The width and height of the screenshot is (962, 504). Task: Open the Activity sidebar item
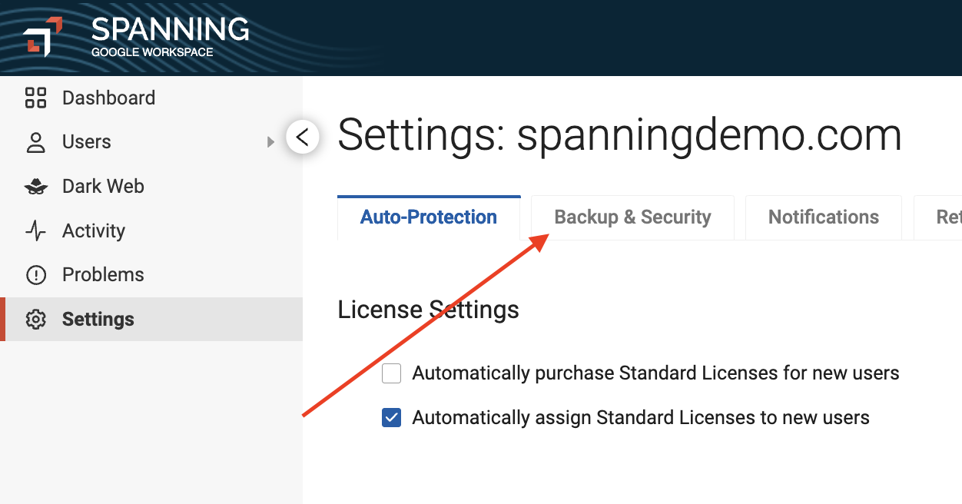(x=94, y=230)
